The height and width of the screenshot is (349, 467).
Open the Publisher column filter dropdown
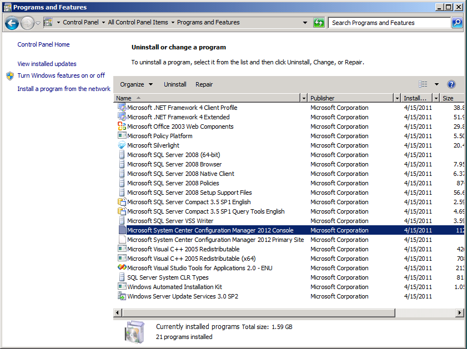pos(396,98)
